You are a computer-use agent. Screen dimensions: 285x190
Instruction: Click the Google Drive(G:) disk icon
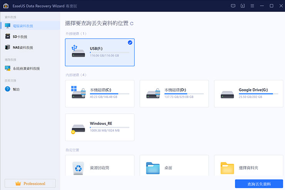coord(227,94)
